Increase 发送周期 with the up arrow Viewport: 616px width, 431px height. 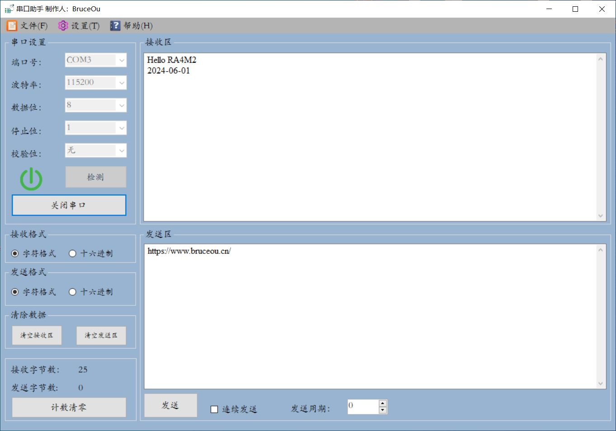pyautogui.click(x=383, y=403)
